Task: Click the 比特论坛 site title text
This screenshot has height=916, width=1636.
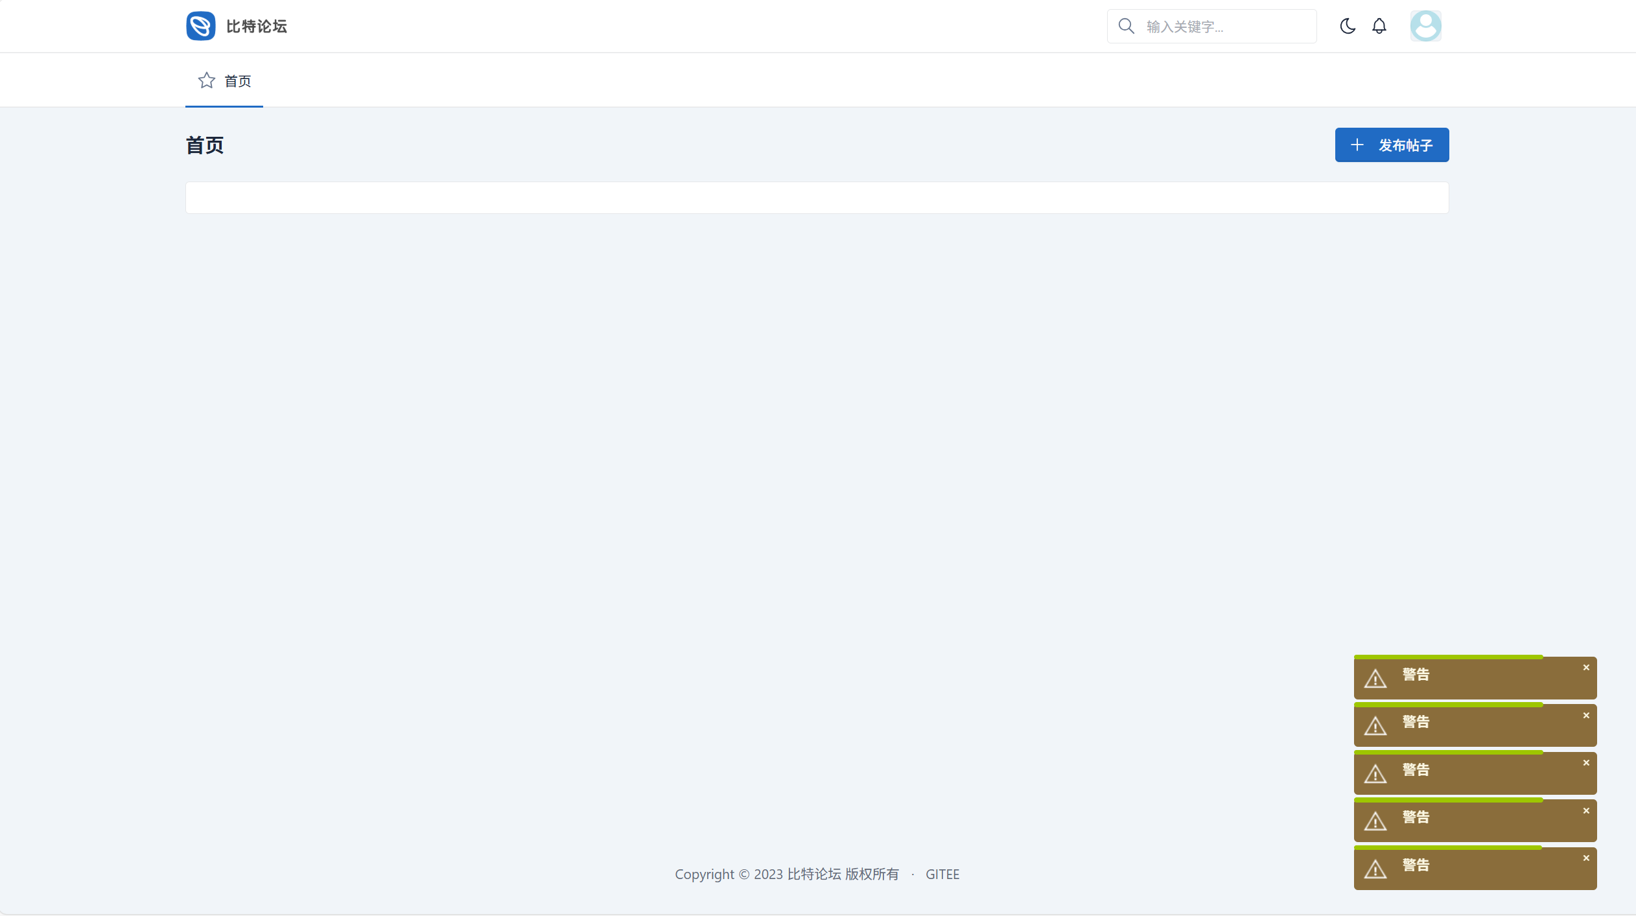Action: point(257,27)
